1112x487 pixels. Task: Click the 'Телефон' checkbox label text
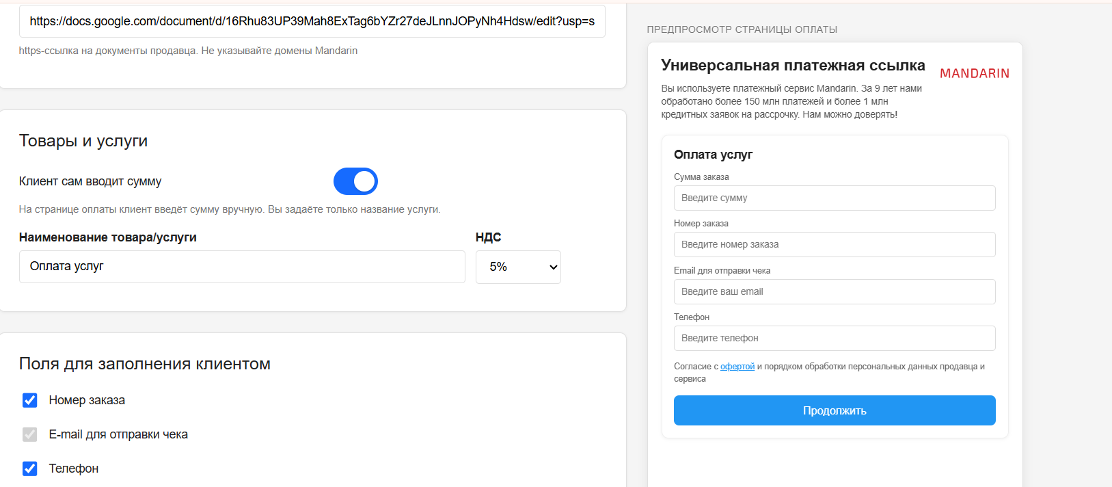(x=74, y=469)
